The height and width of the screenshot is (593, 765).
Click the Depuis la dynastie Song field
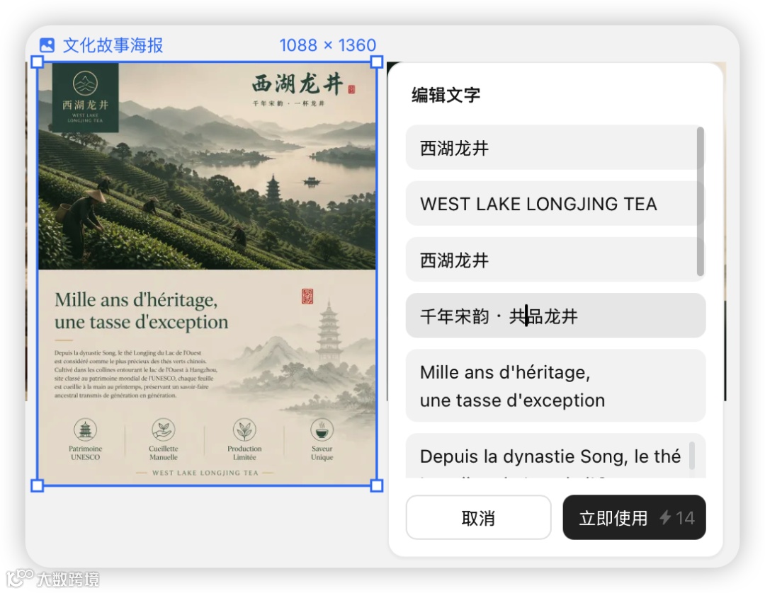(x=555, y=456)
